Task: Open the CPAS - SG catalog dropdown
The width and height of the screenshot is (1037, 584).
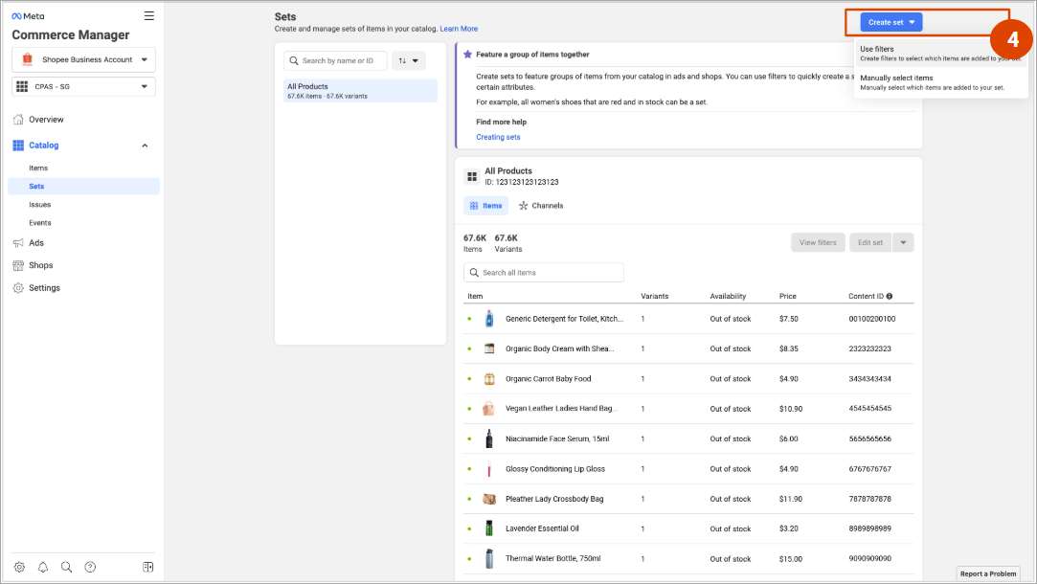Action: 84,86
